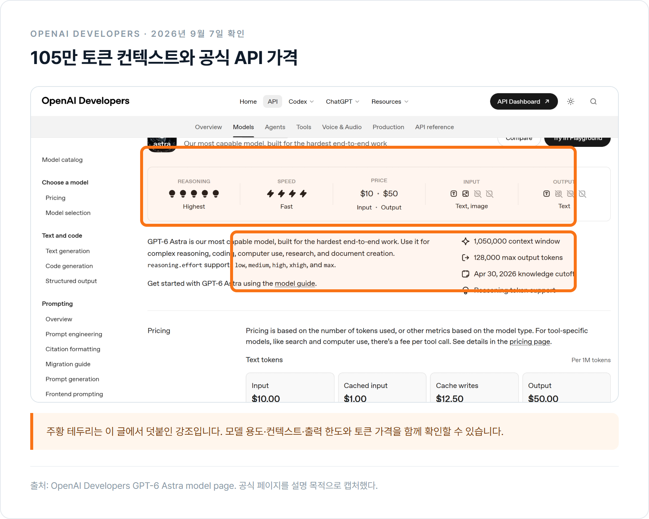
Task: Open Pricing in sidebar
Action: click(x=55, y=198)
